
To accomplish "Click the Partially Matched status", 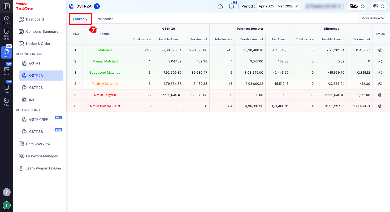I will tap(105, 84).
